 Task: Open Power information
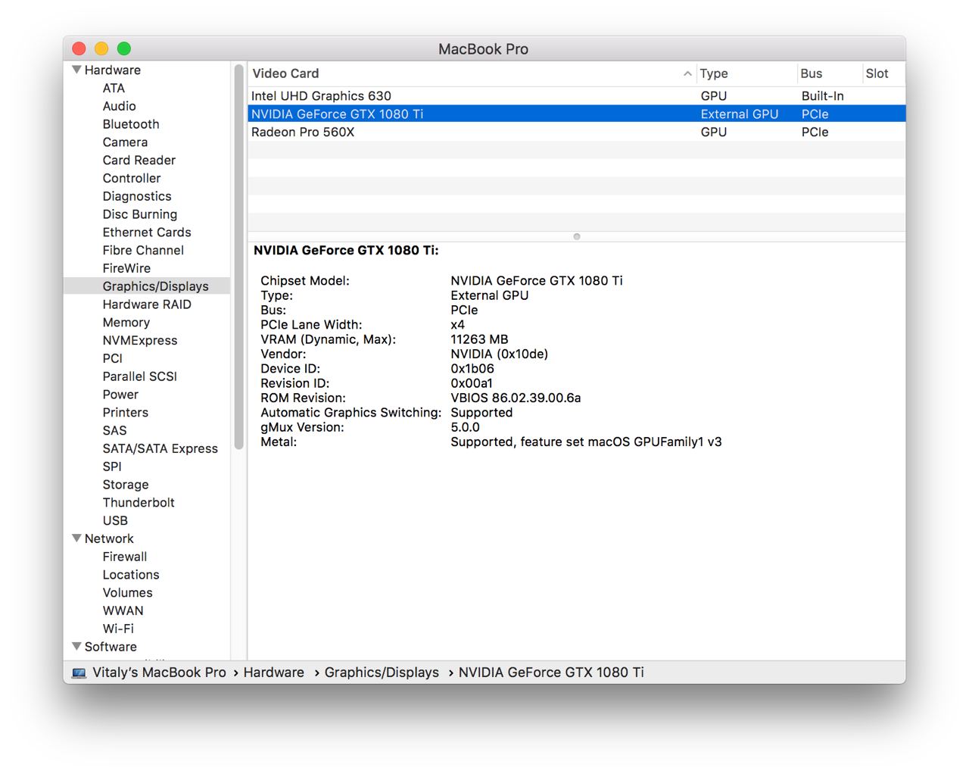[120, 395]
